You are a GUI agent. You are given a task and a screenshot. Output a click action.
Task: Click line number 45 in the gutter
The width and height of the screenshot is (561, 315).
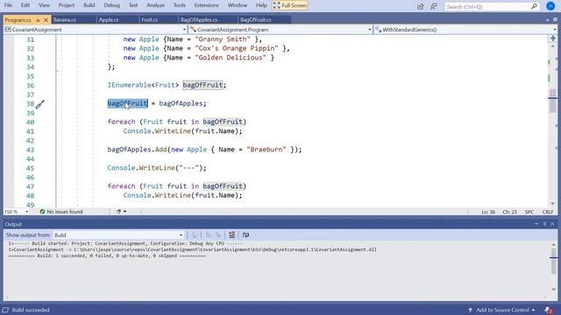click(x=30, y=168)
